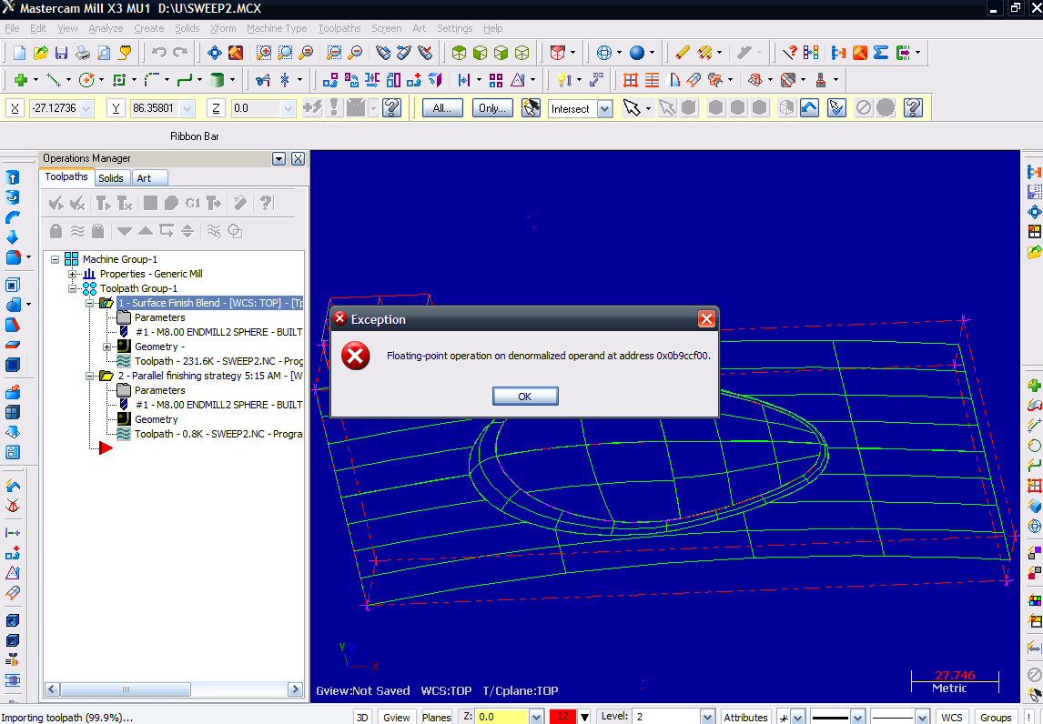Move insert arrow up icon in Operations Manager

pos(145,231)
